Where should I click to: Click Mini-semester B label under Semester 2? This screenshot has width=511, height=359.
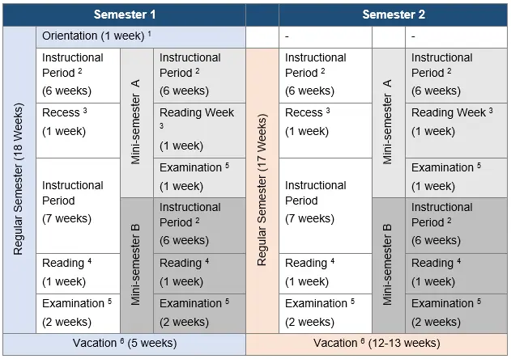click(x=388, y=264)
